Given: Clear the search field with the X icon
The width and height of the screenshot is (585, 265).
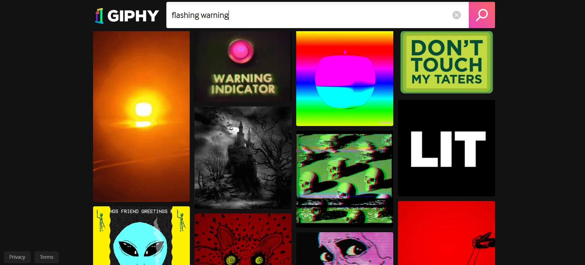Looking at the screenshot, I should point(456,15).
